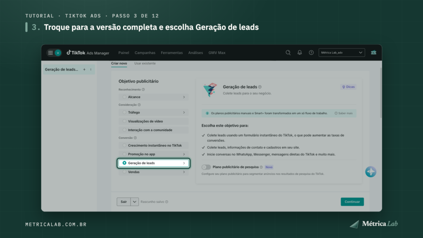Click the green user avatar icon
The image size is (423, 238).
pyautogui.click(x=58, y=53)
